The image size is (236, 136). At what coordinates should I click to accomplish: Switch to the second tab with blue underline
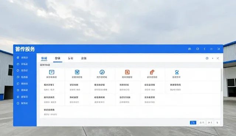tap(58, 58)
